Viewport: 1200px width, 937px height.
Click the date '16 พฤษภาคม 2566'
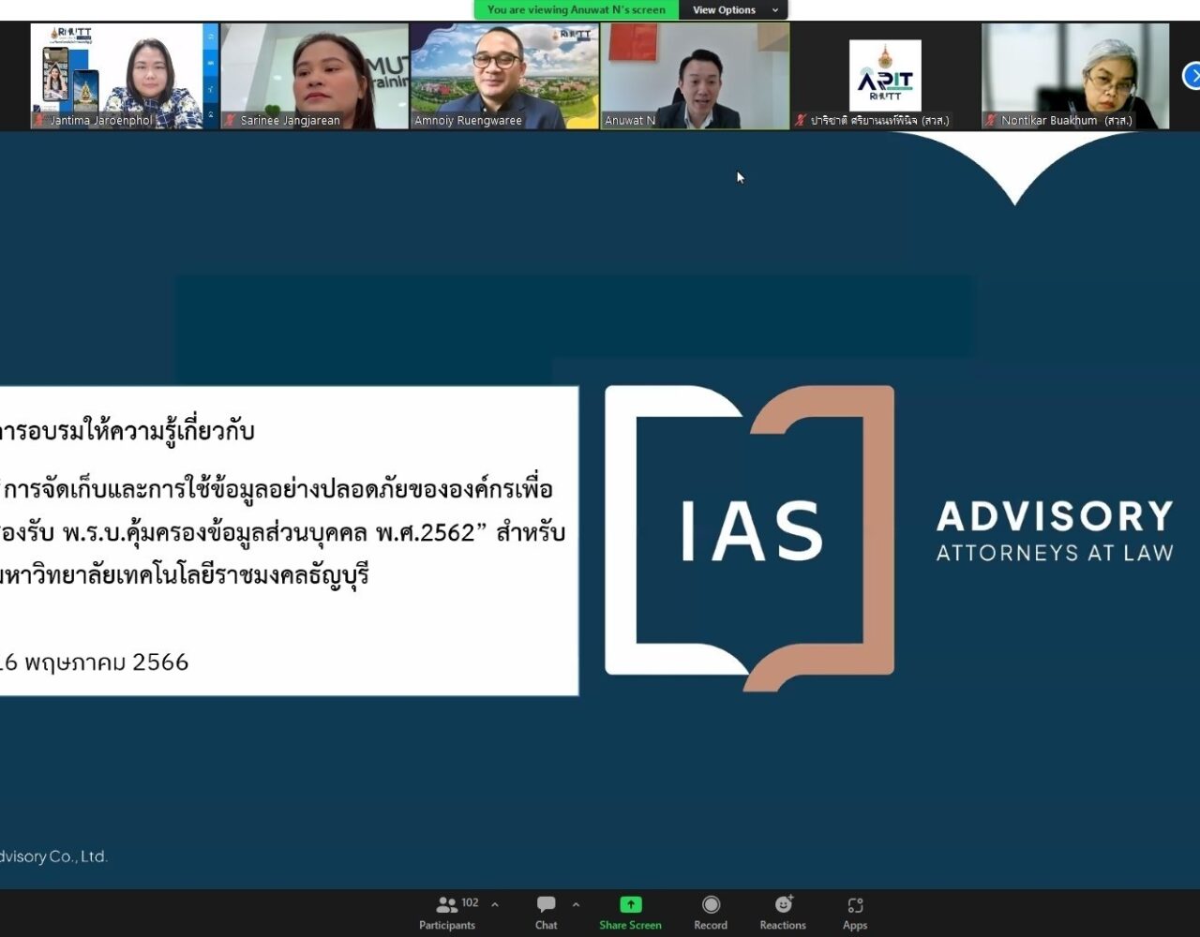click(x=94, y=662)
